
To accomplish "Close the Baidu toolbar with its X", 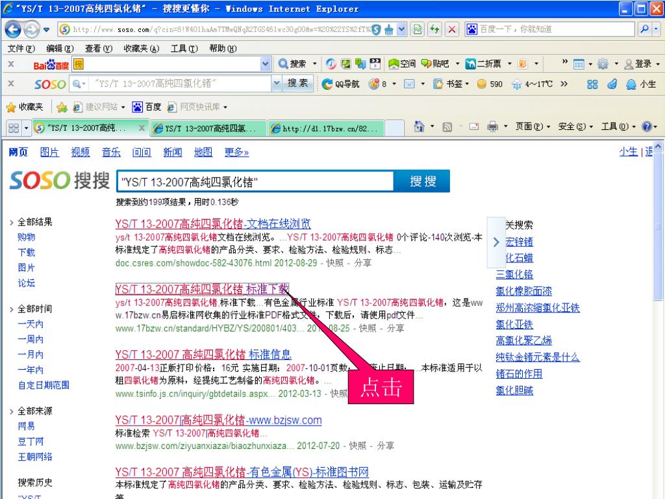I will [12, 64].
